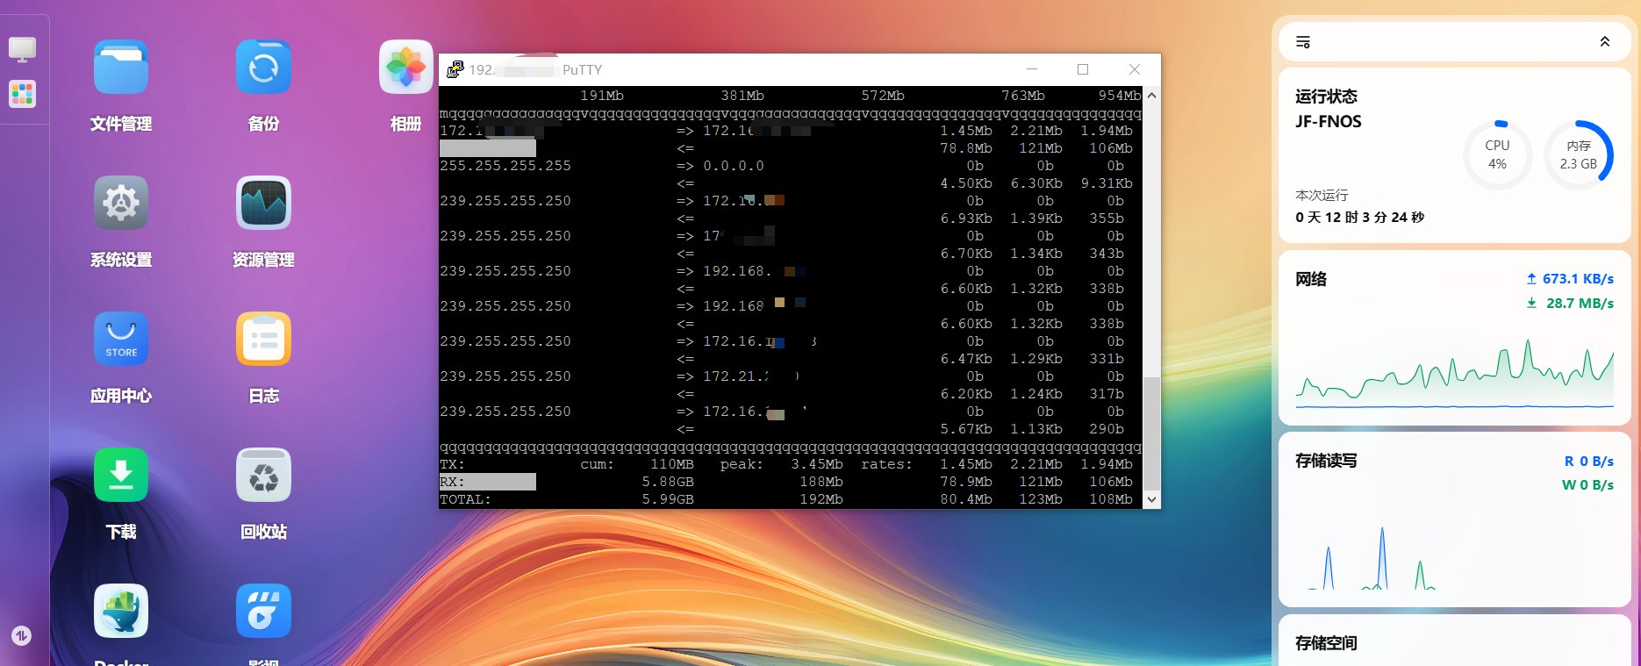Click the 'TOTAL:' label in the terminal

[x=466, y=499]
